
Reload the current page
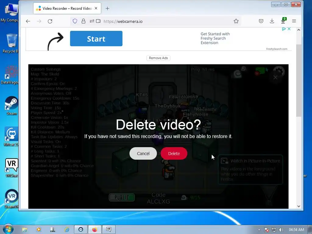[x=50, y=21]
